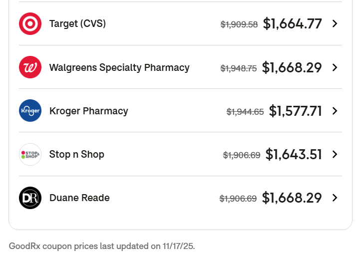This screenshot has height=257, width=357.
Task: Click the Stop & Shop logo icon
Action: pos(30,154)
